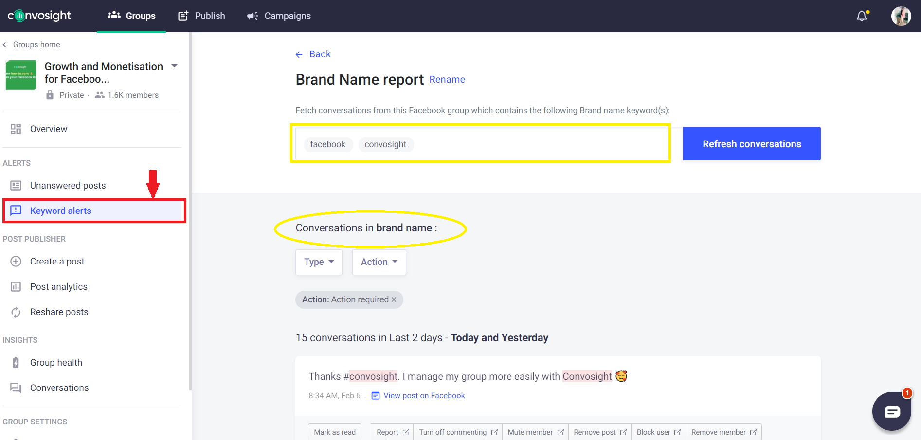Click the Reshare posts icon
The width and height of the screenshot is (921, 440).
point(16,312)
